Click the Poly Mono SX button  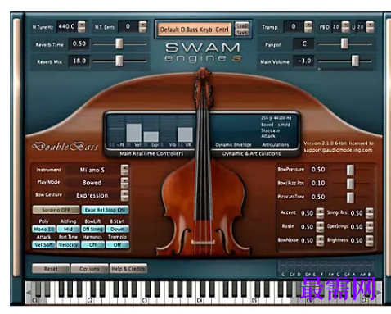(44, 229)
